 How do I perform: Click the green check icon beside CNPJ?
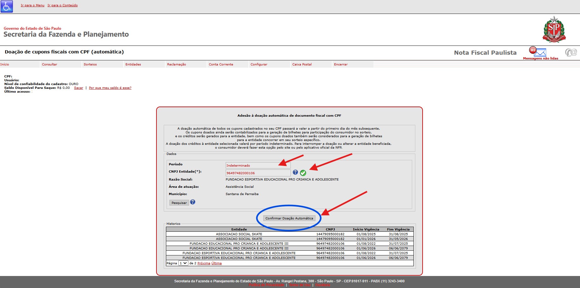(x=303, y=173)
